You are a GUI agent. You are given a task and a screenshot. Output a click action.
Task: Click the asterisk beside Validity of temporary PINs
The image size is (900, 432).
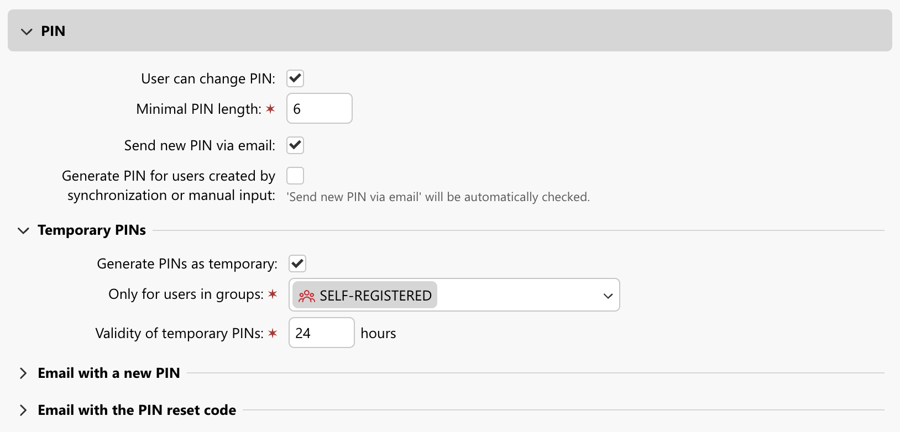272,333
